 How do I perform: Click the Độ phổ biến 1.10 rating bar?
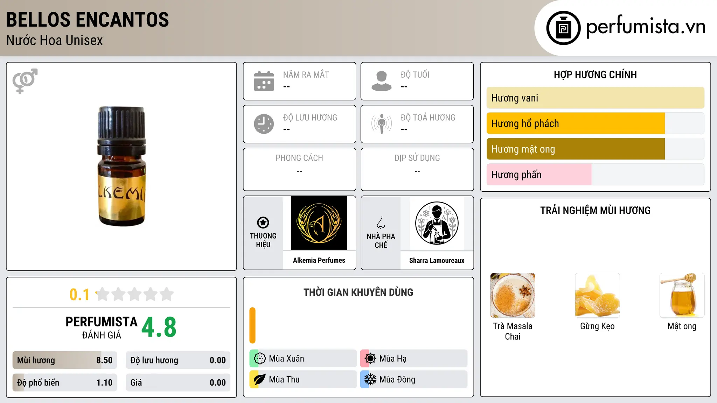[65, 383]
